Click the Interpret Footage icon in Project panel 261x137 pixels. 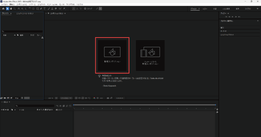click(1, 98)
